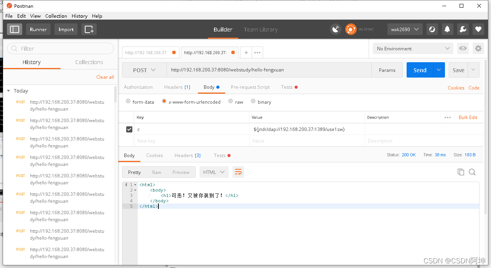This screenshot has width=491, height=268.
Task: Fold body tag at line 2
Action: [x=135, y=190]
